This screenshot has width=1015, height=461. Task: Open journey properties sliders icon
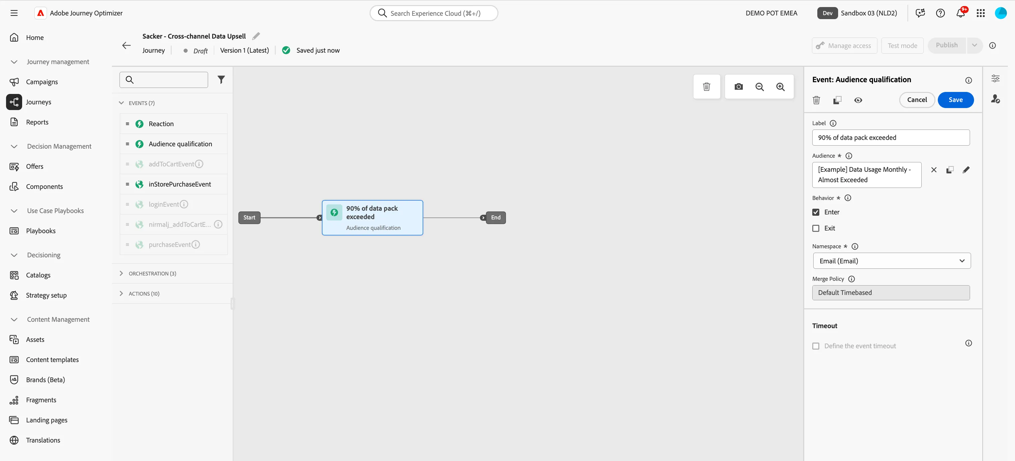coord(996,79)
